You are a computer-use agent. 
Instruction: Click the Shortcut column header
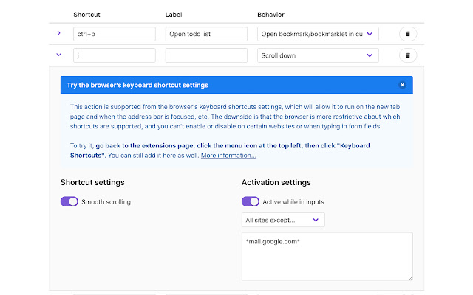pyautogui.click(x=88, y=15)
